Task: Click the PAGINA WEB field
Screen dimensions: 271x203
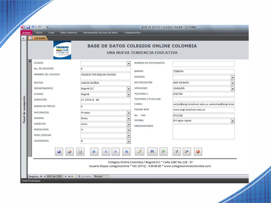Action: [x=204, y=110]
